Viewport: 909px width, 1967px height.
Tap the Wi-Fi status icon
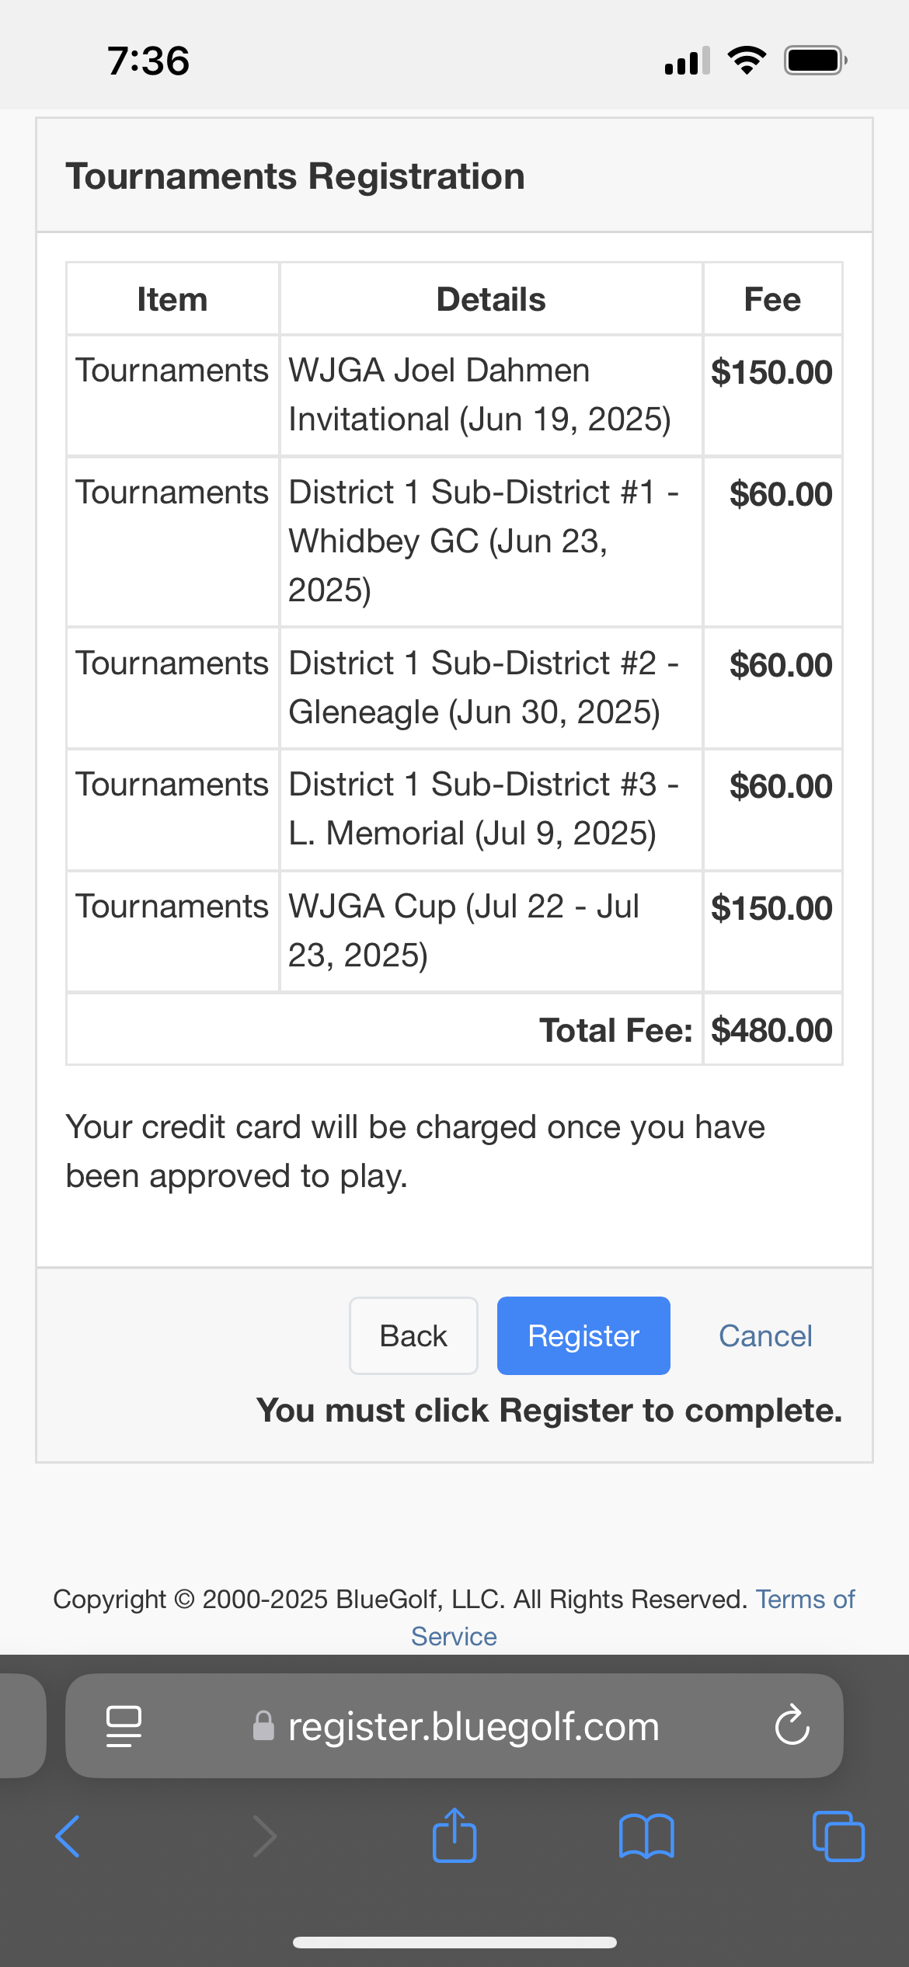pos(747,61)
